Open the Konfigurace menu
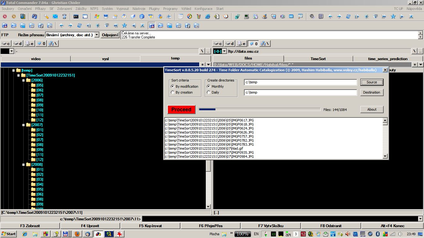Screen dimensions: 424x238 click(203, 9)
